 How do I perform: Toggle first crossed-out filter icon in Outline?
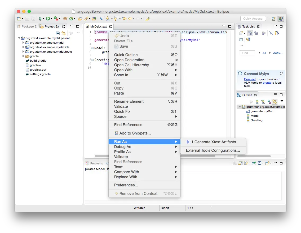[x=257, y=101]
